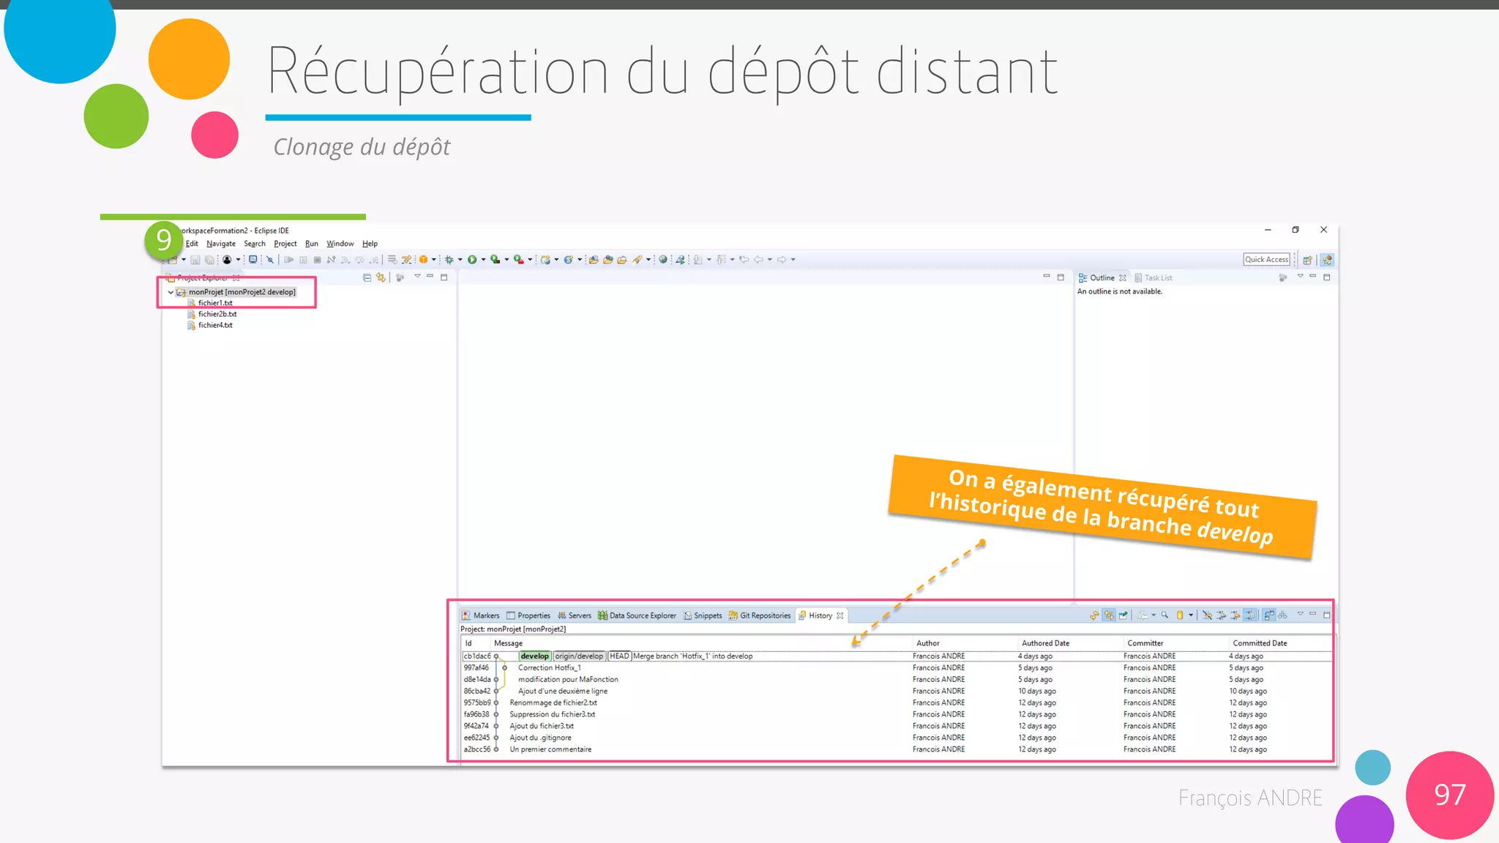Click the Debug bug icon
1499x843 pixels.
point(449,260)
